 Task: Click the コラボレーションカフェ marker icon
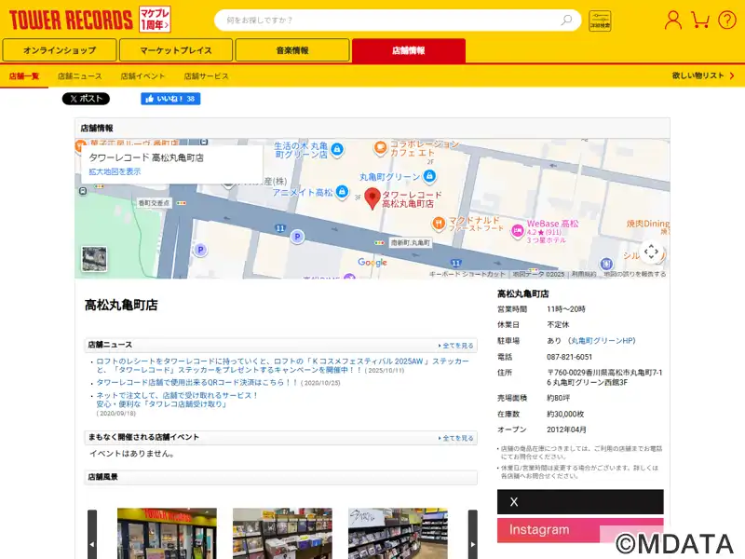(380, 148)
